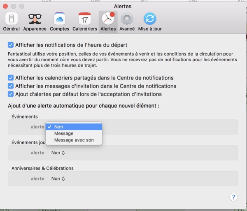Close the Alertes preferences window
This screenshot has height=211, width=247.
click(x=5, y=6)
